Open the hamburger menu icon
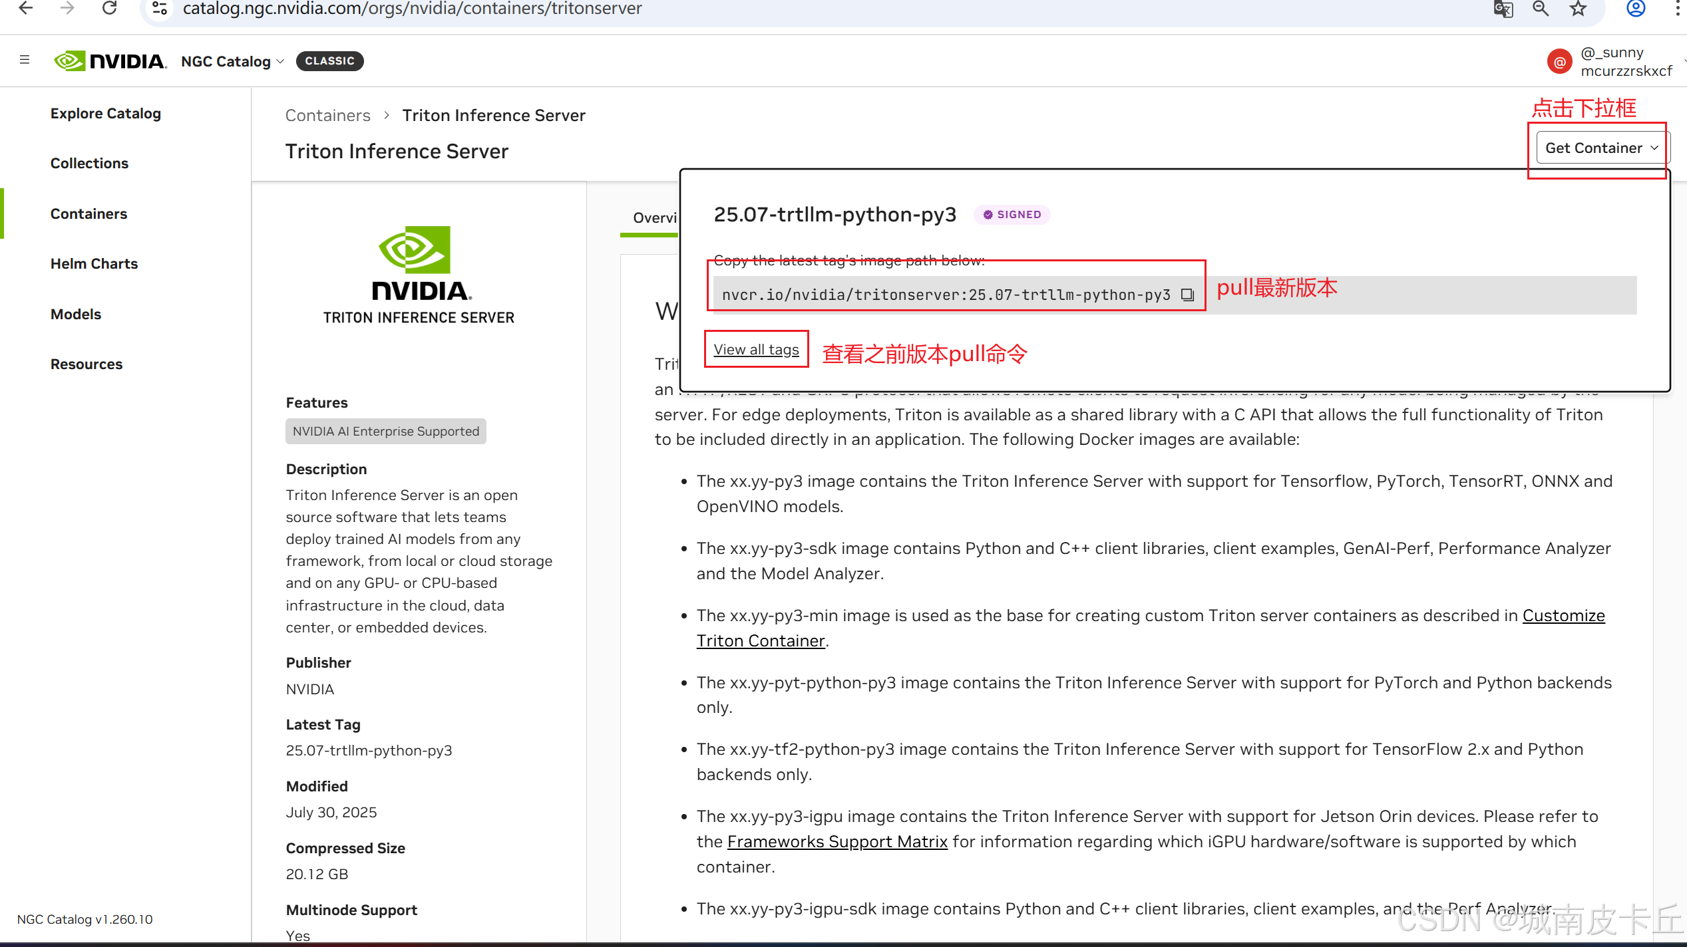The image size is (1687, 947). (25, 60)
